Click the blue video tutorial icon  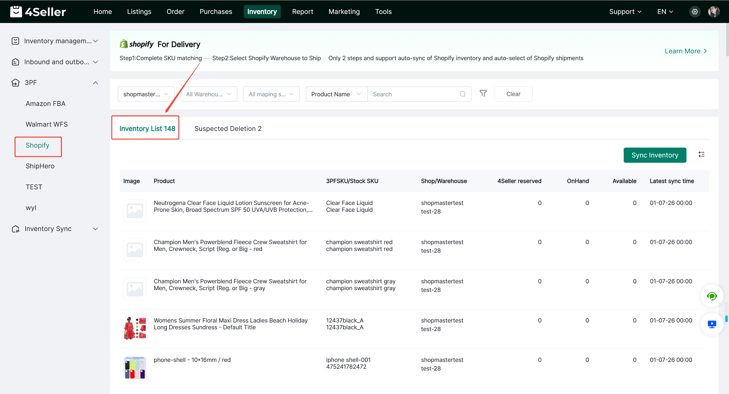(x=712, y=324)
